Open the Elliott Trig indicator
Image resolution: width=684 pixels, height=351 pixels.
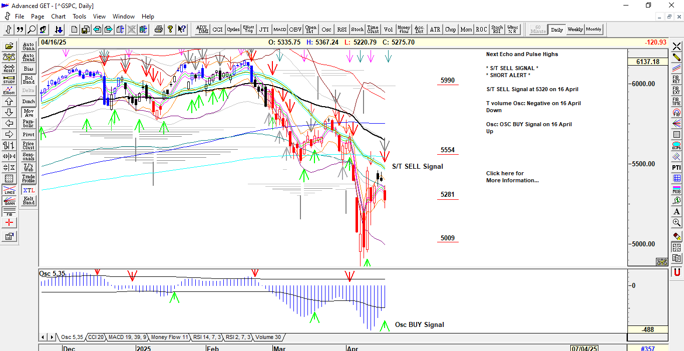[x=248, y=30]
